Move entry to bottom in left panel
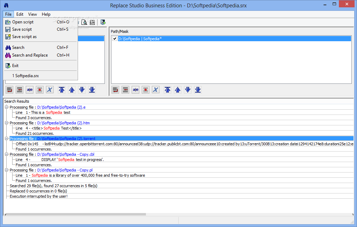Viewport: 357px width, 227px height. tap(92, 90)
